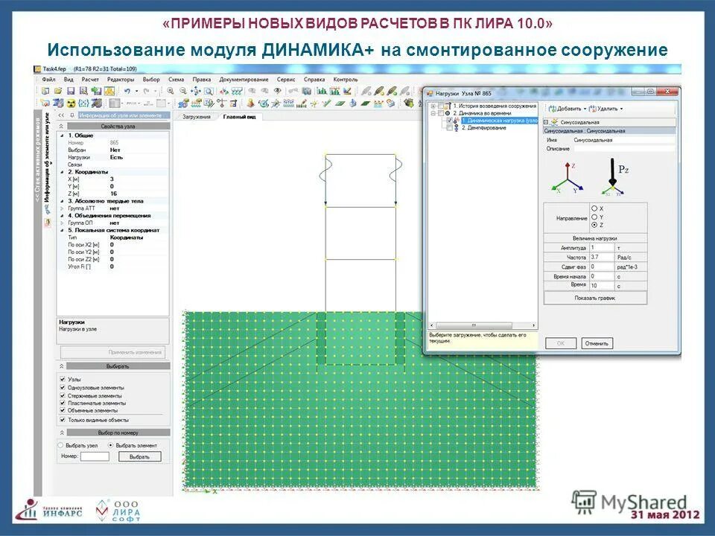Click the Zoom window icon
The image size is (715, 536).
[209, 91]
